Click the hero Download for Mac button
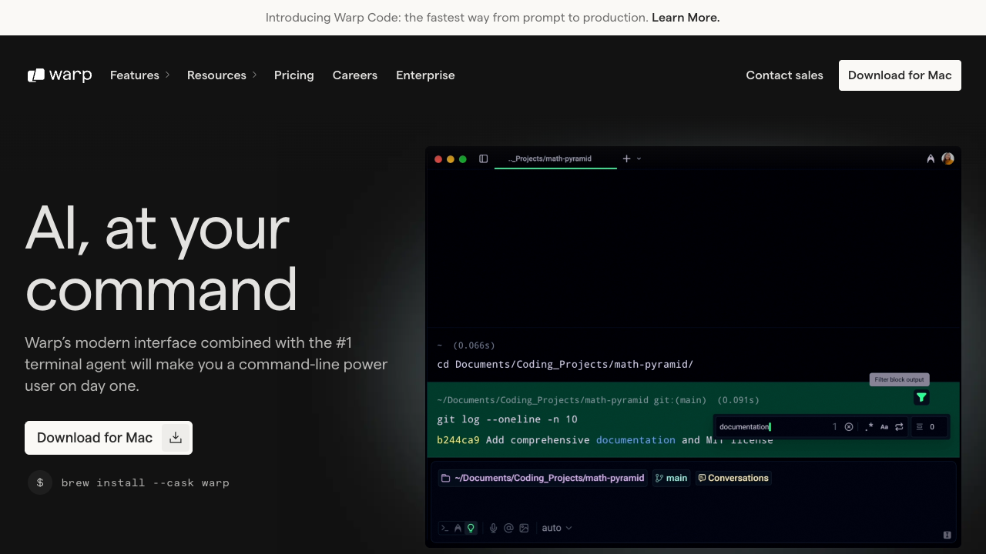986x554 pixels. [108, 438]
